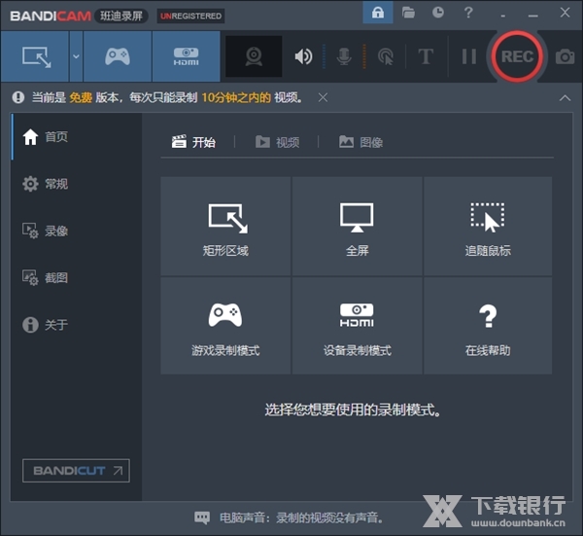Open the 在线帮助 online help tile
The image size is (583, 536).
coord(488,326)
